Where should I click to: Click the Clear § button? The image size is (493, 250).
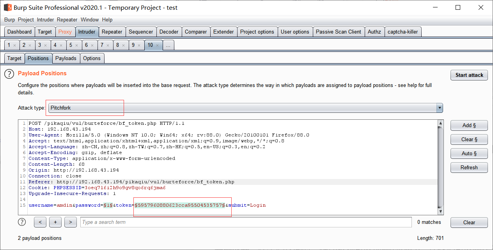pos(469,139)
